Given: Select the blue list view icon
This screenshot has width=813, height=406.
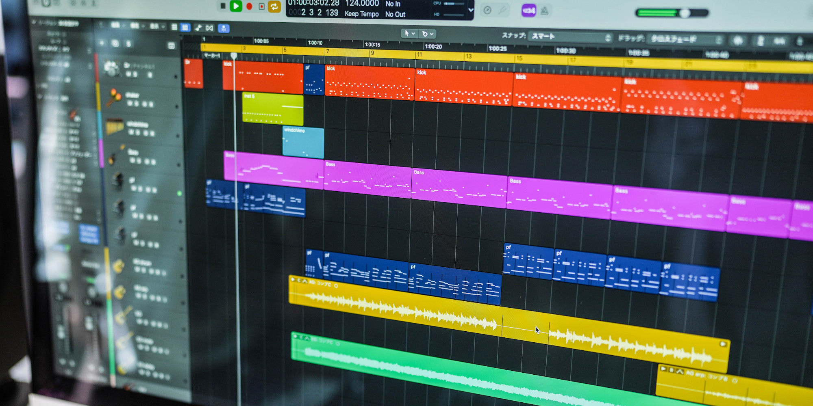Looking at the screenshot, I should (185, 28).
